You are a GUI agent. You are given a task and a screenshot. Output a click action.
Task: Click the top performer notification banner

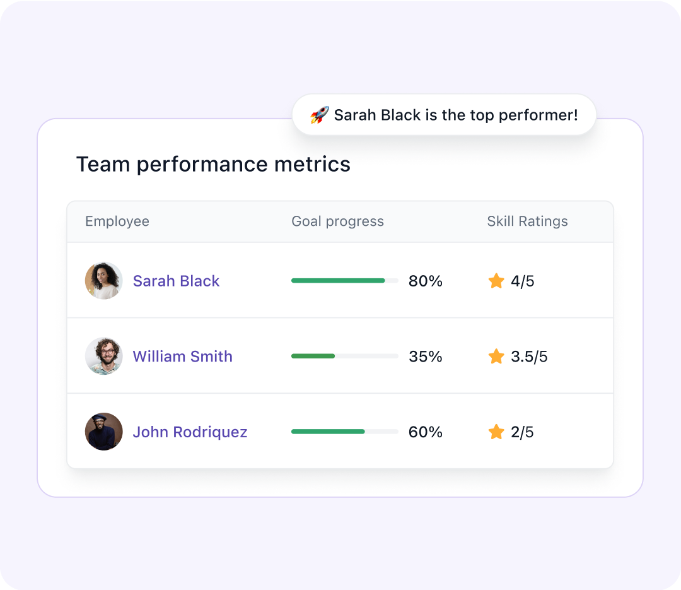tap(444, 115)
